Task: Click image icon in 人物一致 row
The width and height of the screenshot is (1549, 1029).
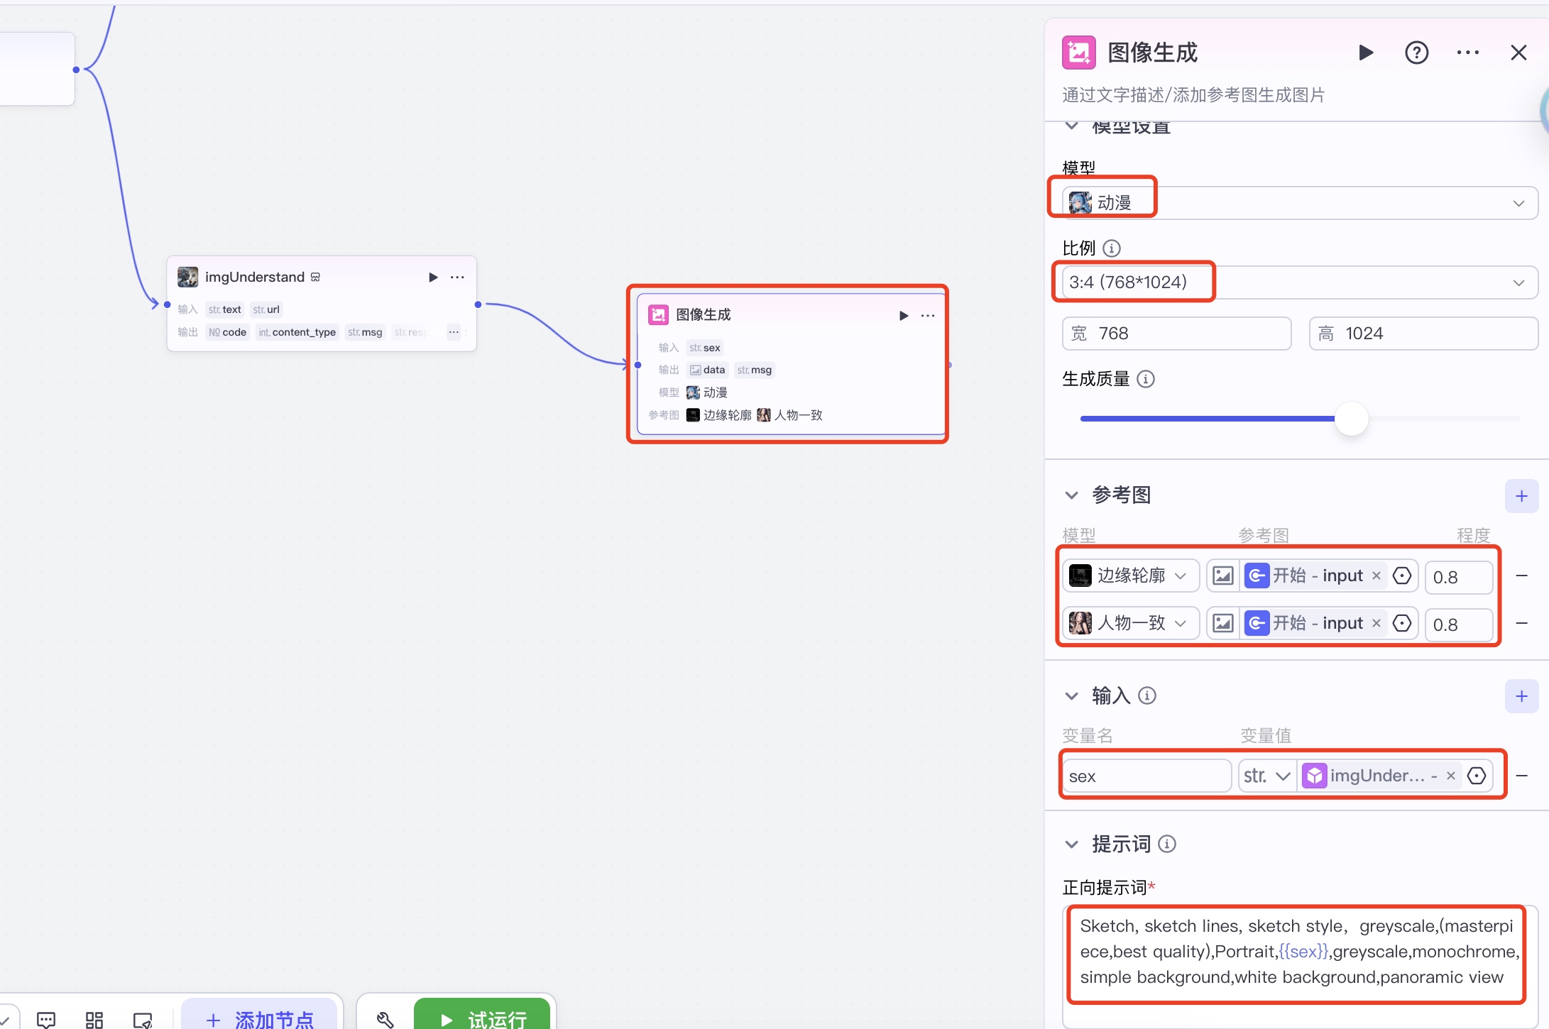Action: click(x=1222, y=623)
